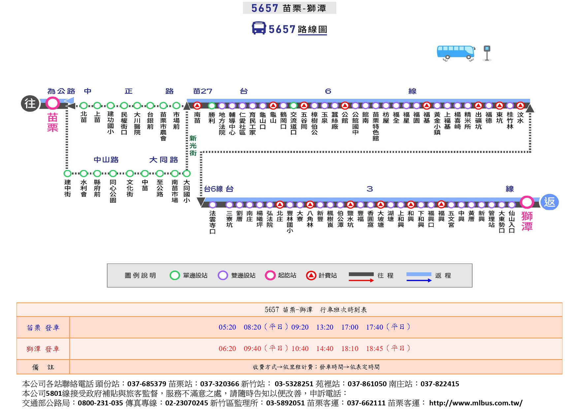Click the blue coach bus illustration
The height and width of the screenshot is (409, 579).
(x=456, y=53)
